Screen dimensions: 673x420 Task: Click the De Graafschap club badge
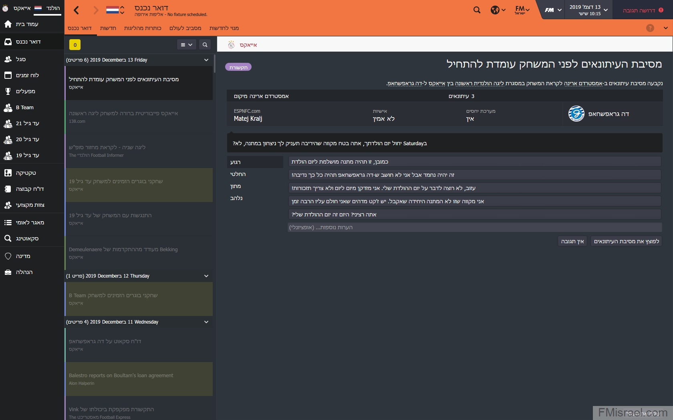pos(576,114)
